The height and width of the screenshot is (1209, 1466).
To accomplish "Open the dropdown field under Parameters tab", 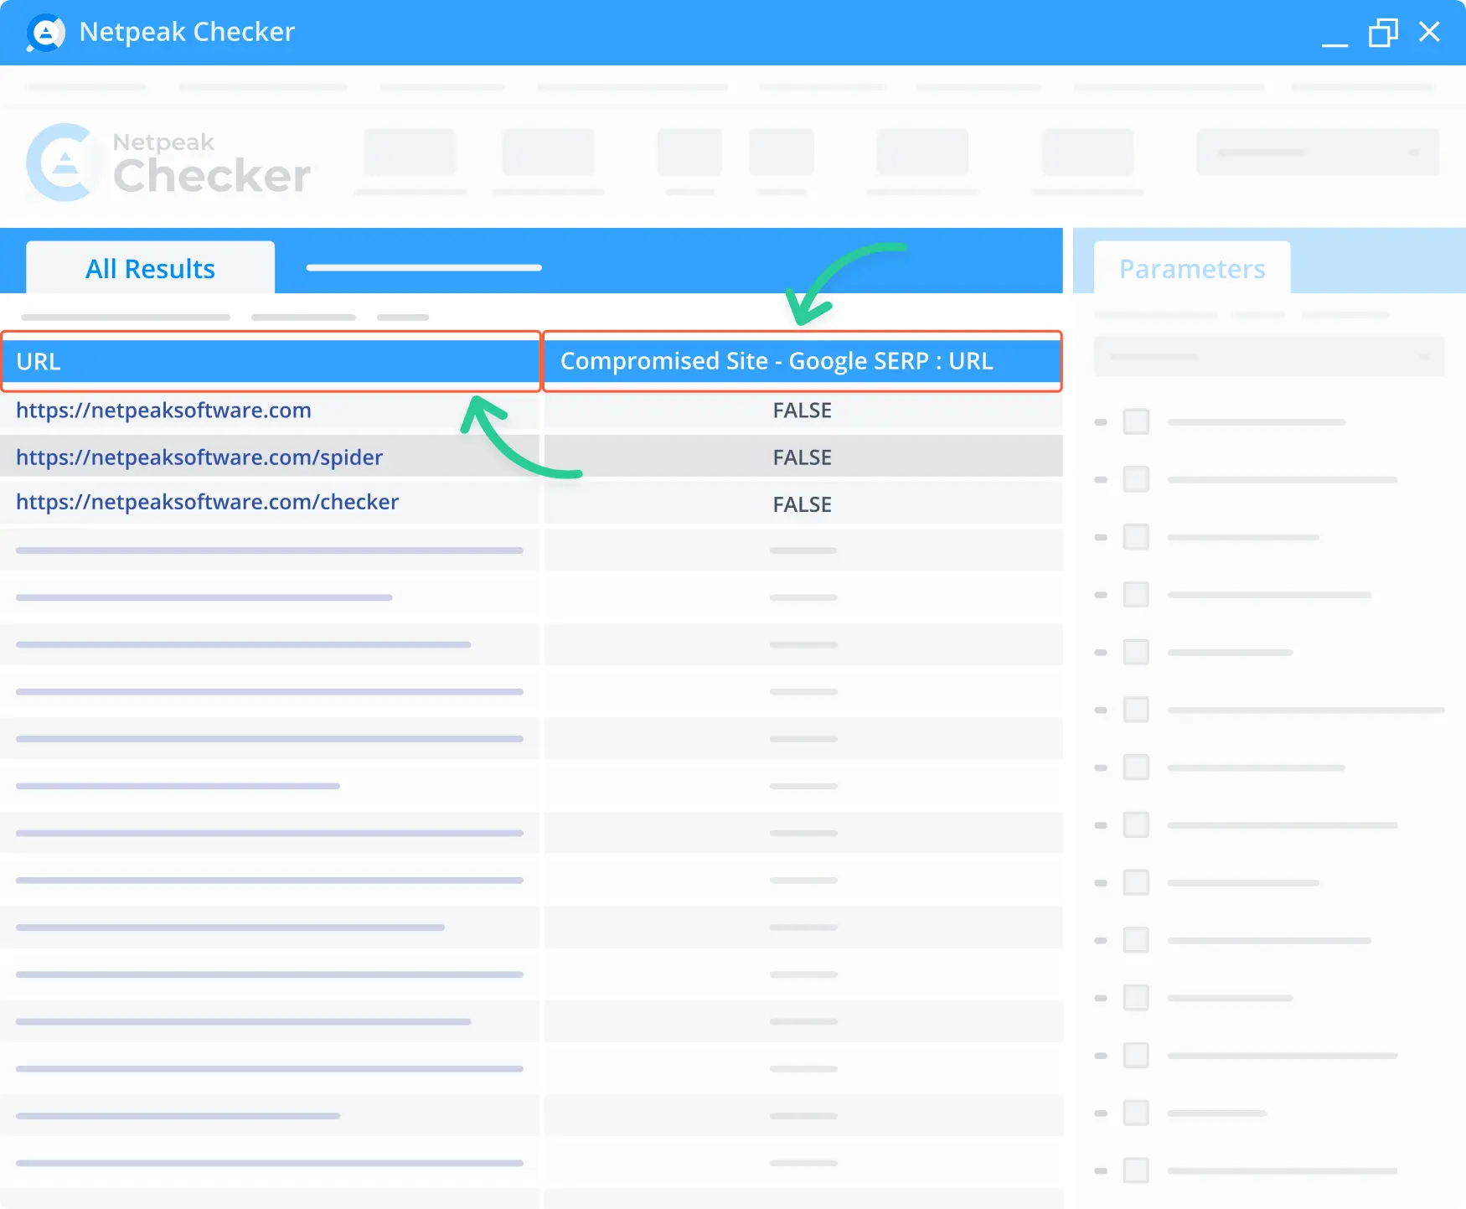I will (x=1269, y=356).
